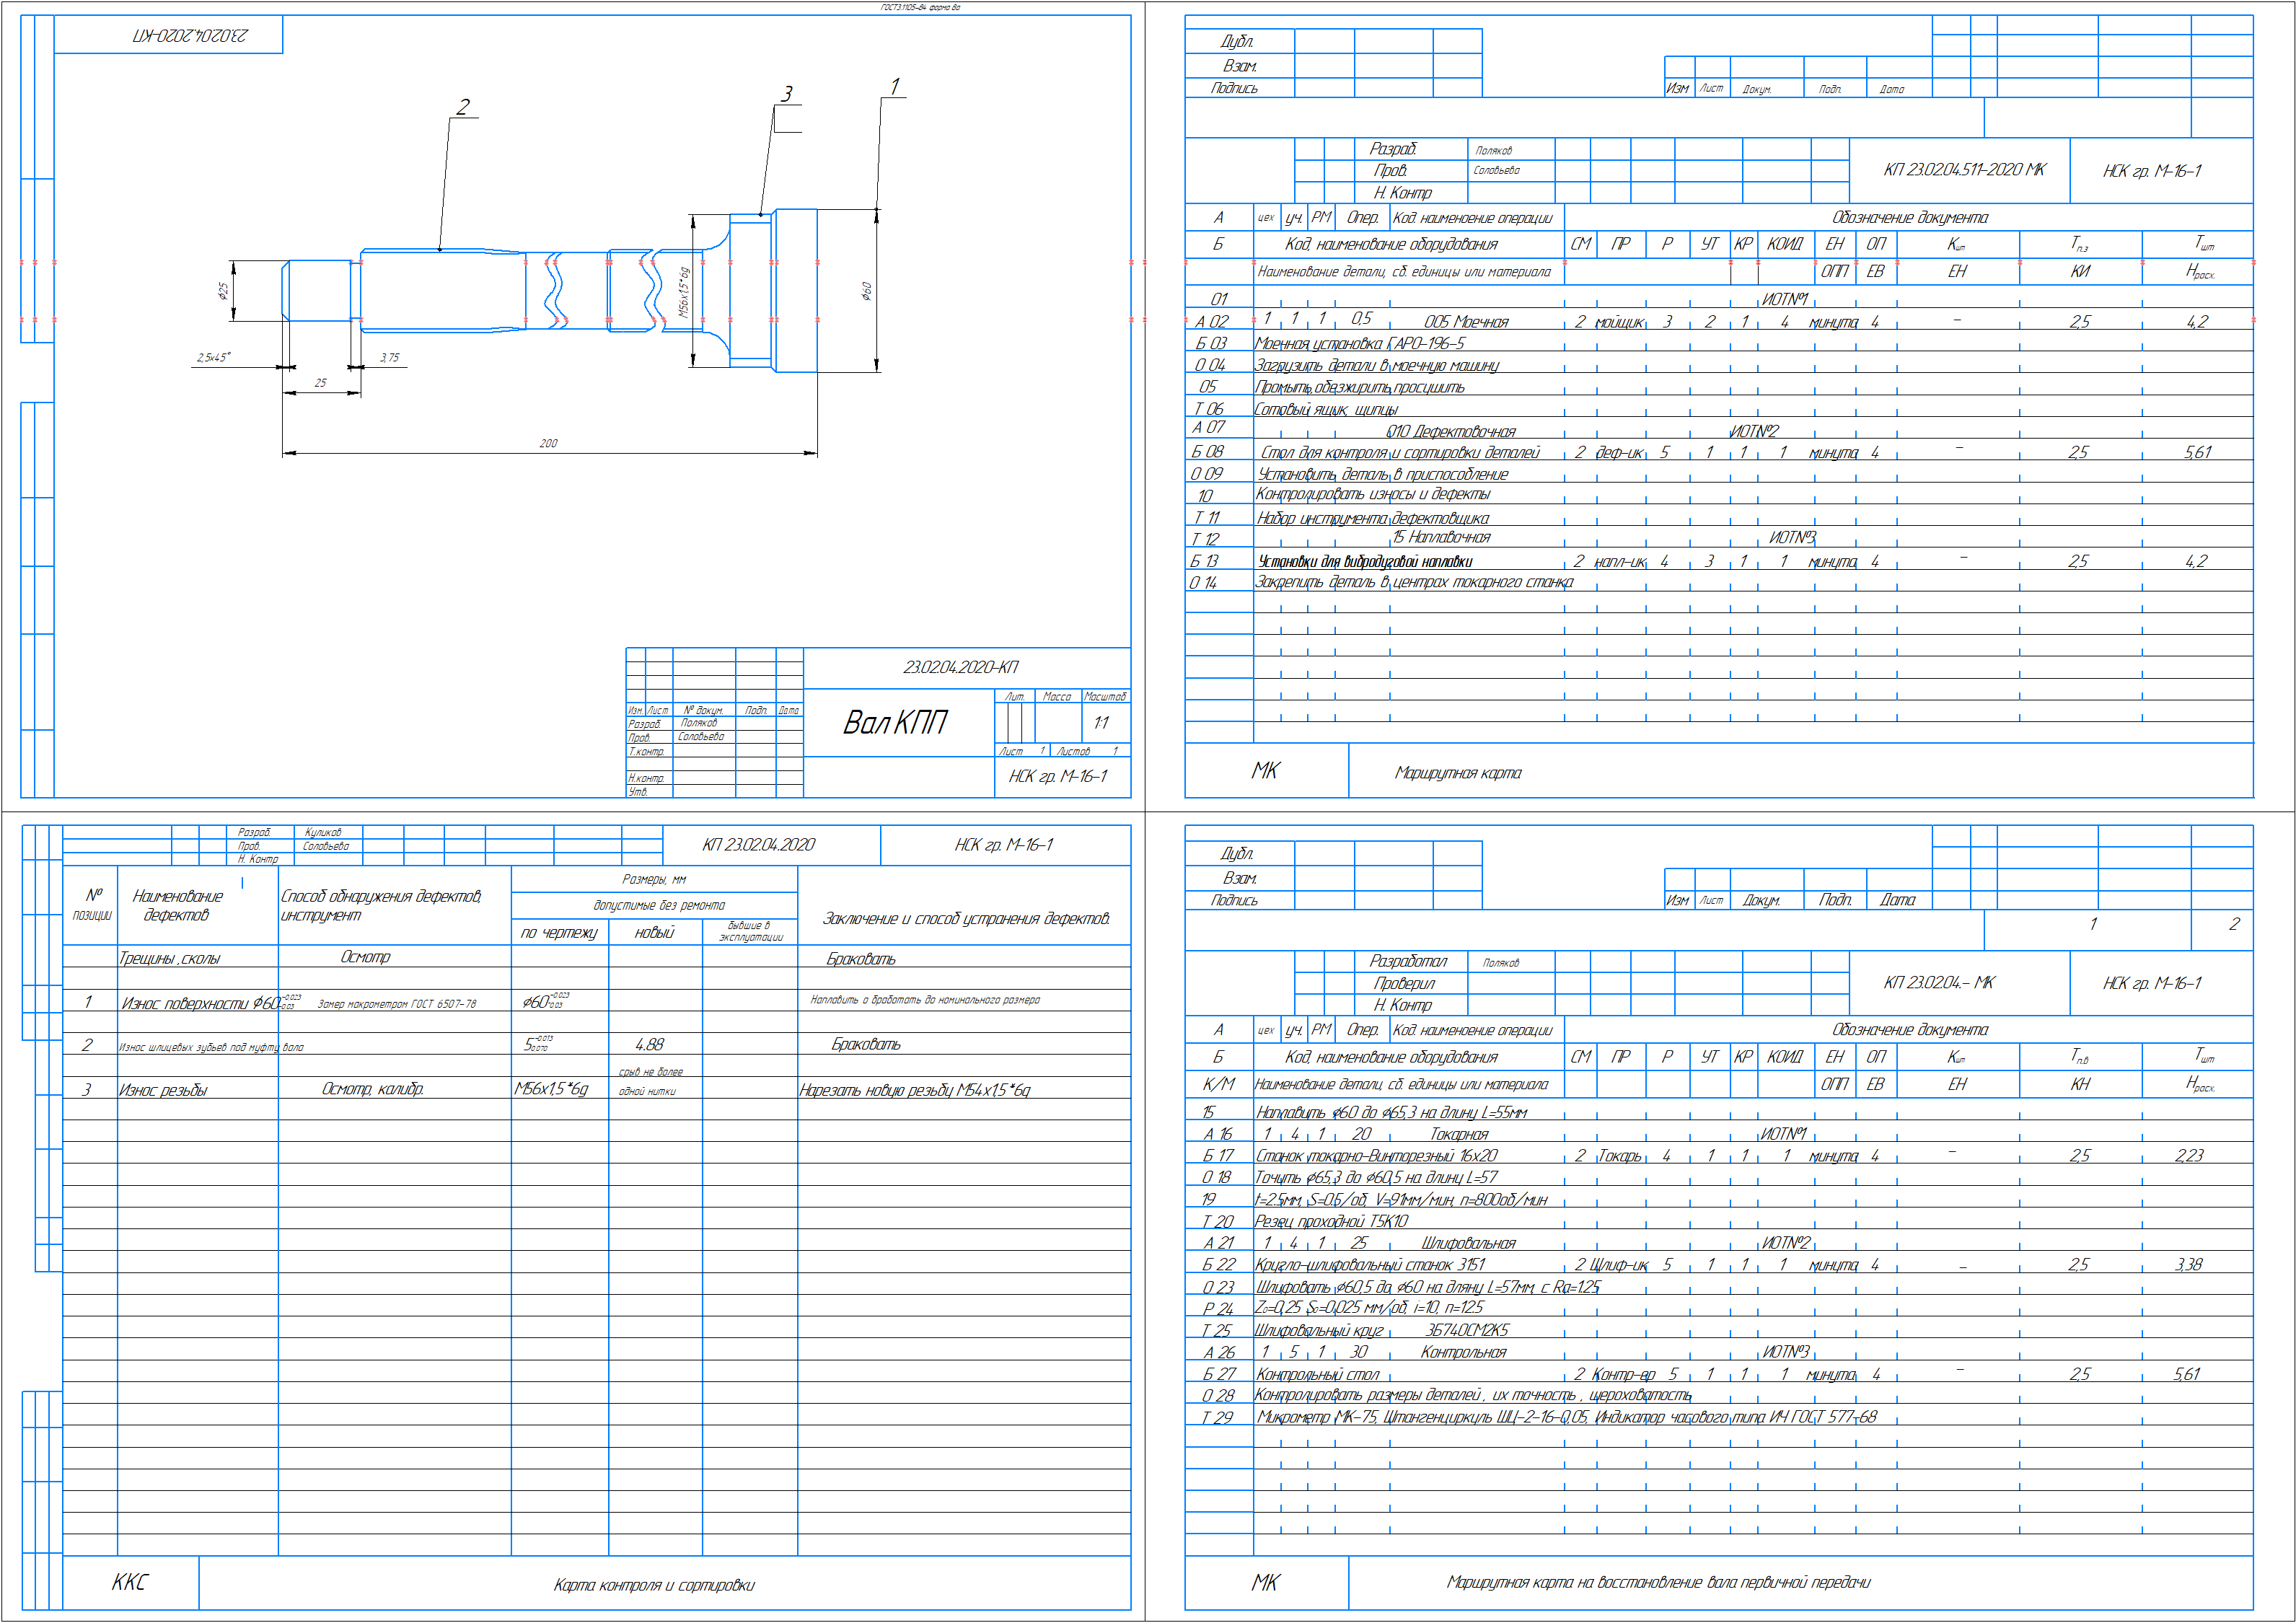The height and width of the screenshot is (1623, 2296).
Task: Select the ø60 diameter dimension
Action: tap(867, 291)
